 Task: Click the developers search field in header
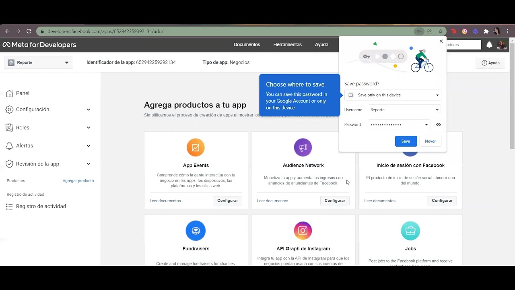[x=463, y=45]
